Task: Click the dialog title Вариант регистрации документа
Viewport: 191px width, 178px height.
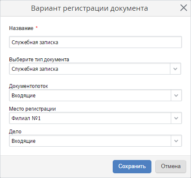Action: pyautogui.click(x=89, y=8)
